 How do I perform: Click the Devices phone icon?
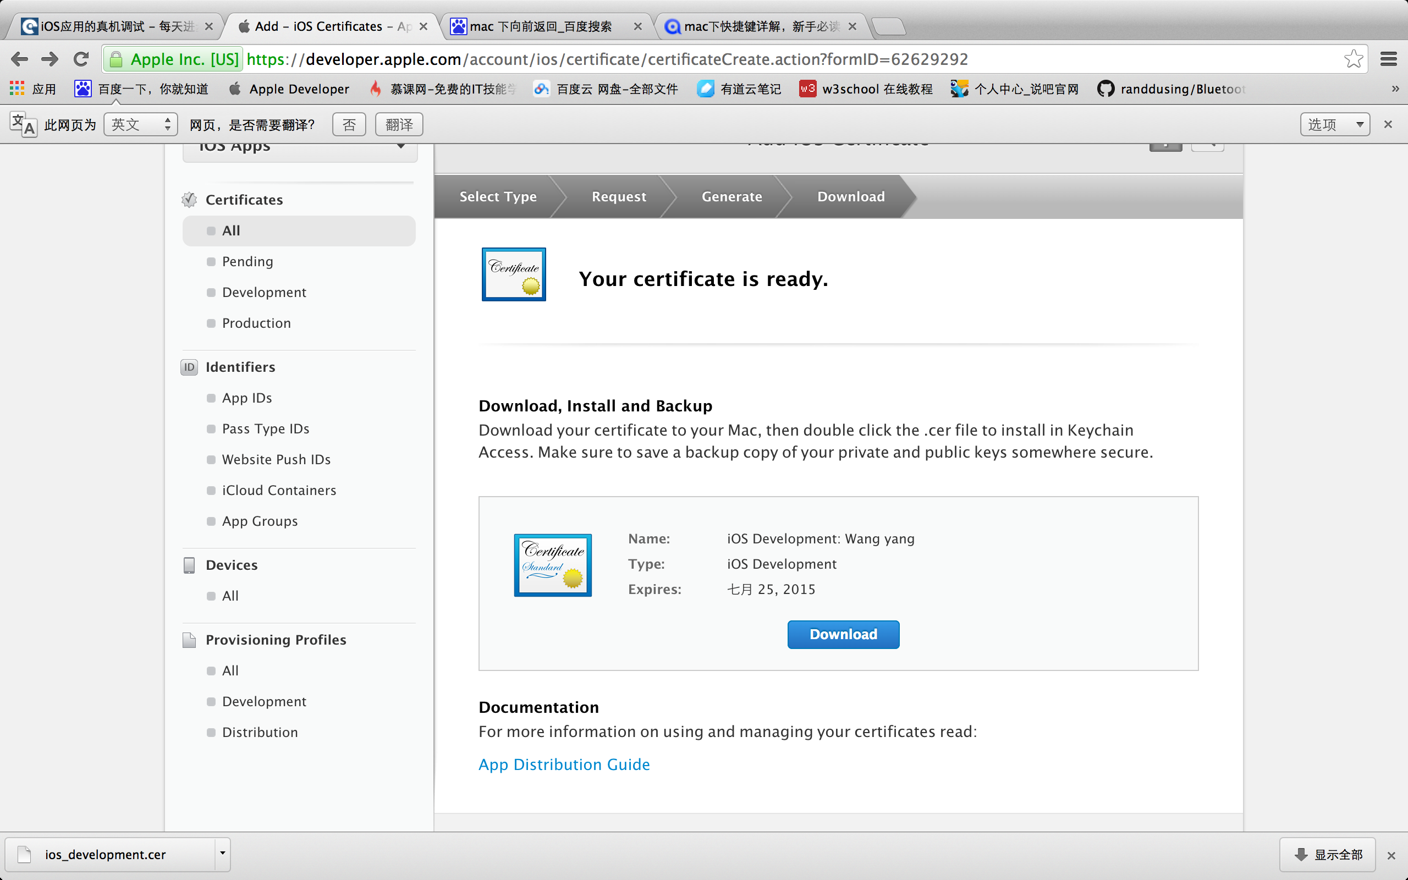189,565
